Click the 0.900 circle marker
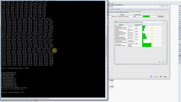The width and height of the screenshot is (181, 102). (111, 80)
